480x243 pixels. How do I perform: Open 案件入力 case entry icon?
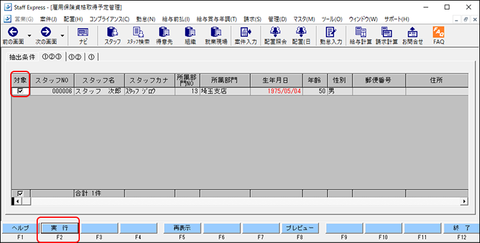245,32
